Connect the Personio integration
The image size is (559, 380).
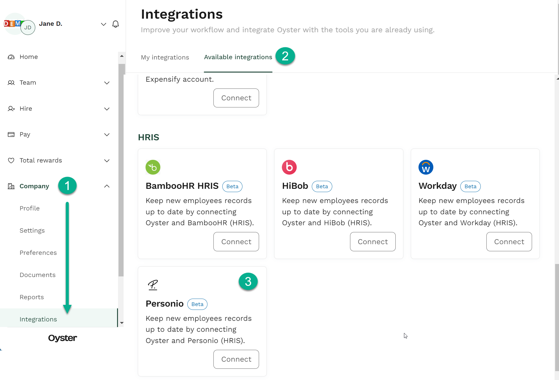(236, 359)
